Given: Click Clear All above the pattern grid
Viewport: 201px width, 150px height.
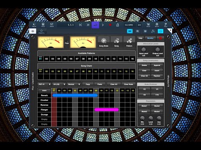Looking at the screenshot, I should [x=114, y=84].
